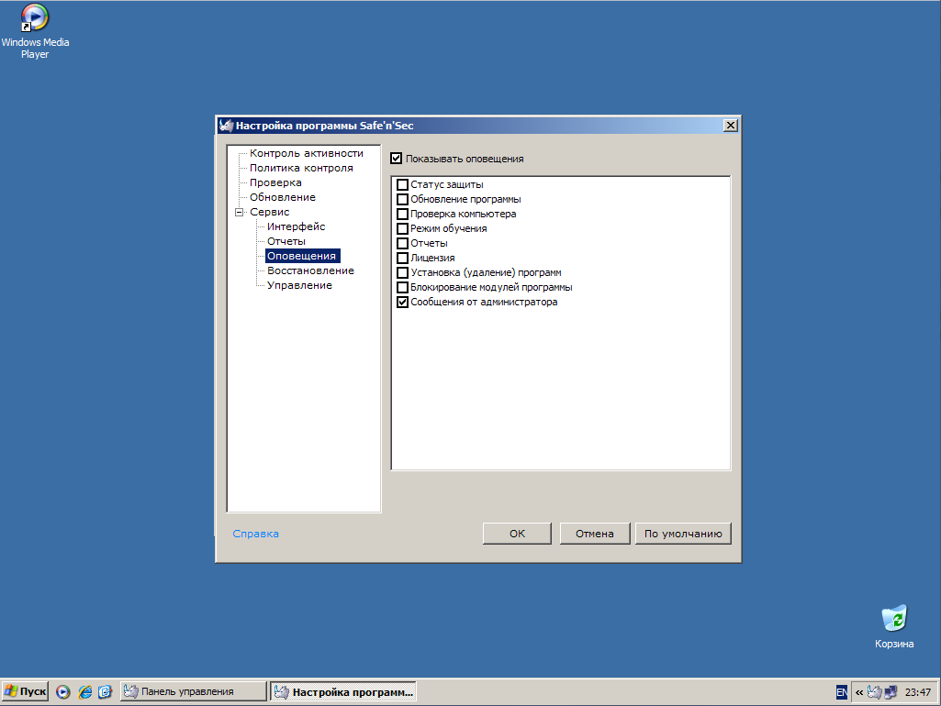The width and height of the screenshot is (941, 706).
Task: Select Обновление in the tree
Action: 283,197
